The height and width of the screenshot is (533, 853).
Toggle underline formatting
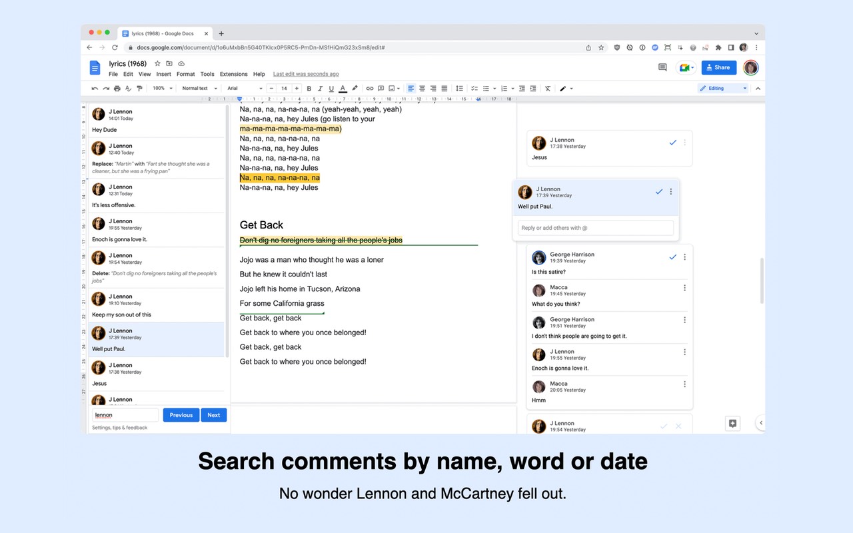tap(331, 88)
